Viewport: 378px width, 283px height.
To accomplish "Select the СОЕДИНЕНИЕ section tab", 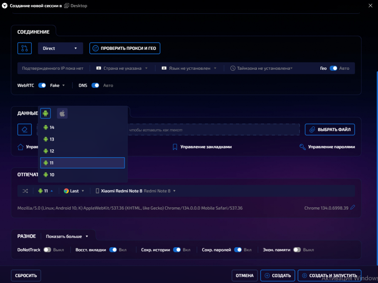I will point(33,32).
